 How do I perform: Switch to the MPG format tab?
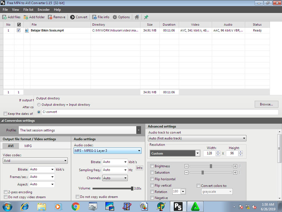(28, 146)
